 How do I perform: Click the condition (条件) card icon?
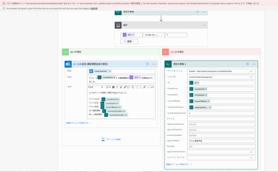118,25
